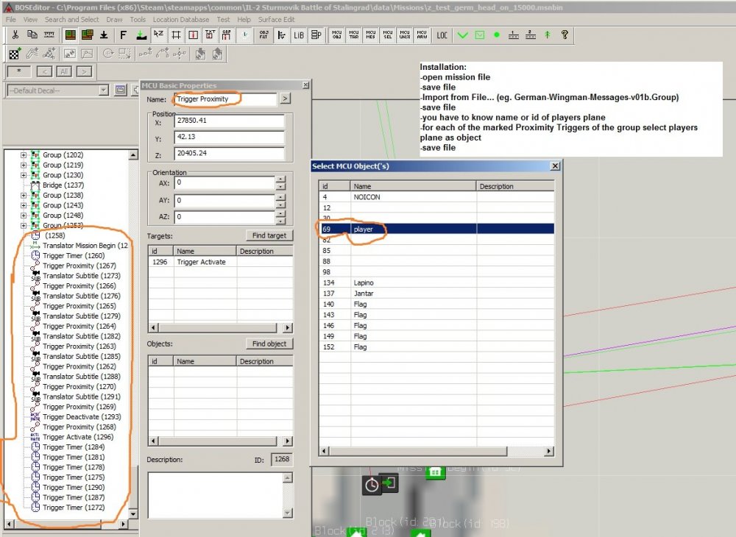This screenshot has height=537, width=736.
Task: Click the F toolbar icon
Action: 123,35
